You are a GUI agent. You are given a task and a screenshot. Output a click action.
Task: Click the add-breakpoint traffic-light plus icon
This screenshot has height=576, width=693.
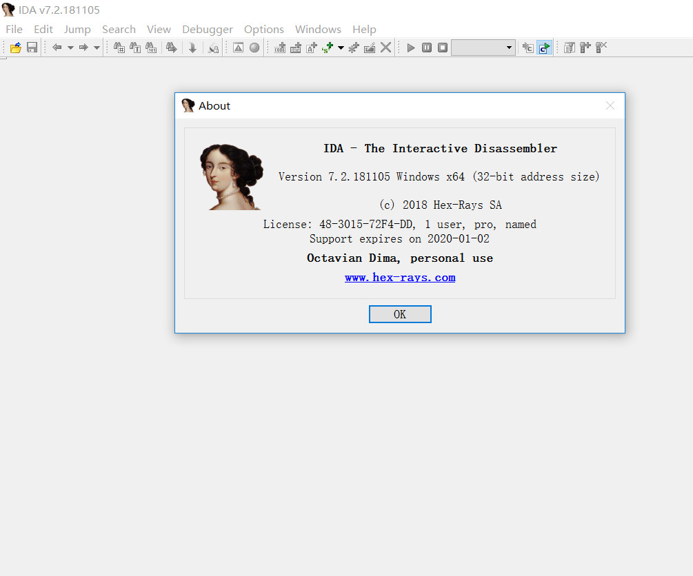pos(585,48)
